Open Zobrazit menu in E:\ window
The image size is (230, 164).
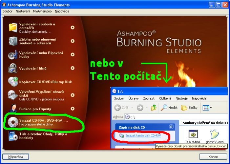click(149, 98)
